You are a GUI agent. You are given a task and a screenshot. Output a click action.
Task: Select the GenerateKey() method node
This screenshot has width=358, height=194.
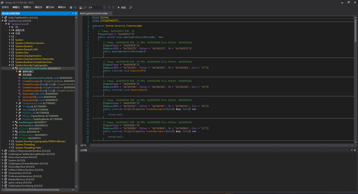coord(29,100)
